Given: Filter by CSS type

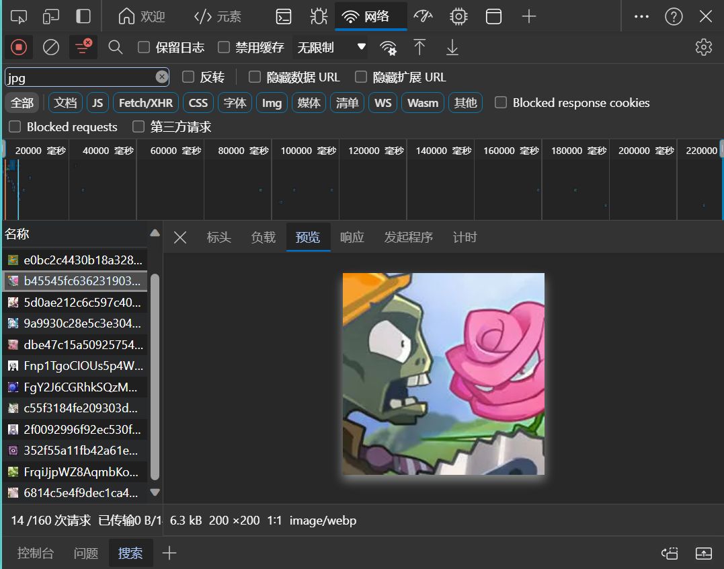Looking at the screenshot, I should 198,102.
